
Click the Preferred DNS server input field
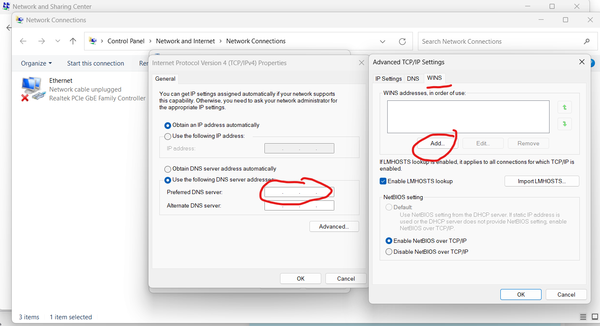(299, 192)
